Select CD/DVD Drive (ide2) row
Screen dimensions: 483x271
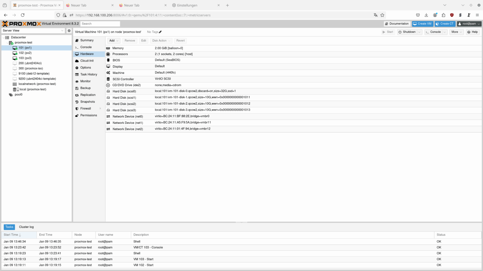coord(293,85)
